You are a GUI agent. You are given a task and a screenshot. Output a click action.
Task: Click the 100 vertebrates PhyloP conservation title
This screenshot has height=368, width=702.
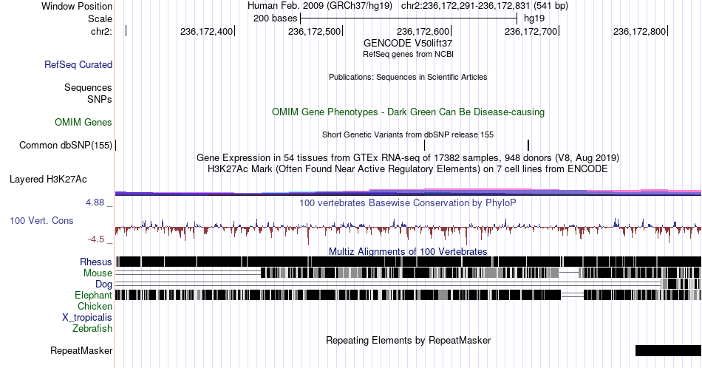(x=408, y=202)
